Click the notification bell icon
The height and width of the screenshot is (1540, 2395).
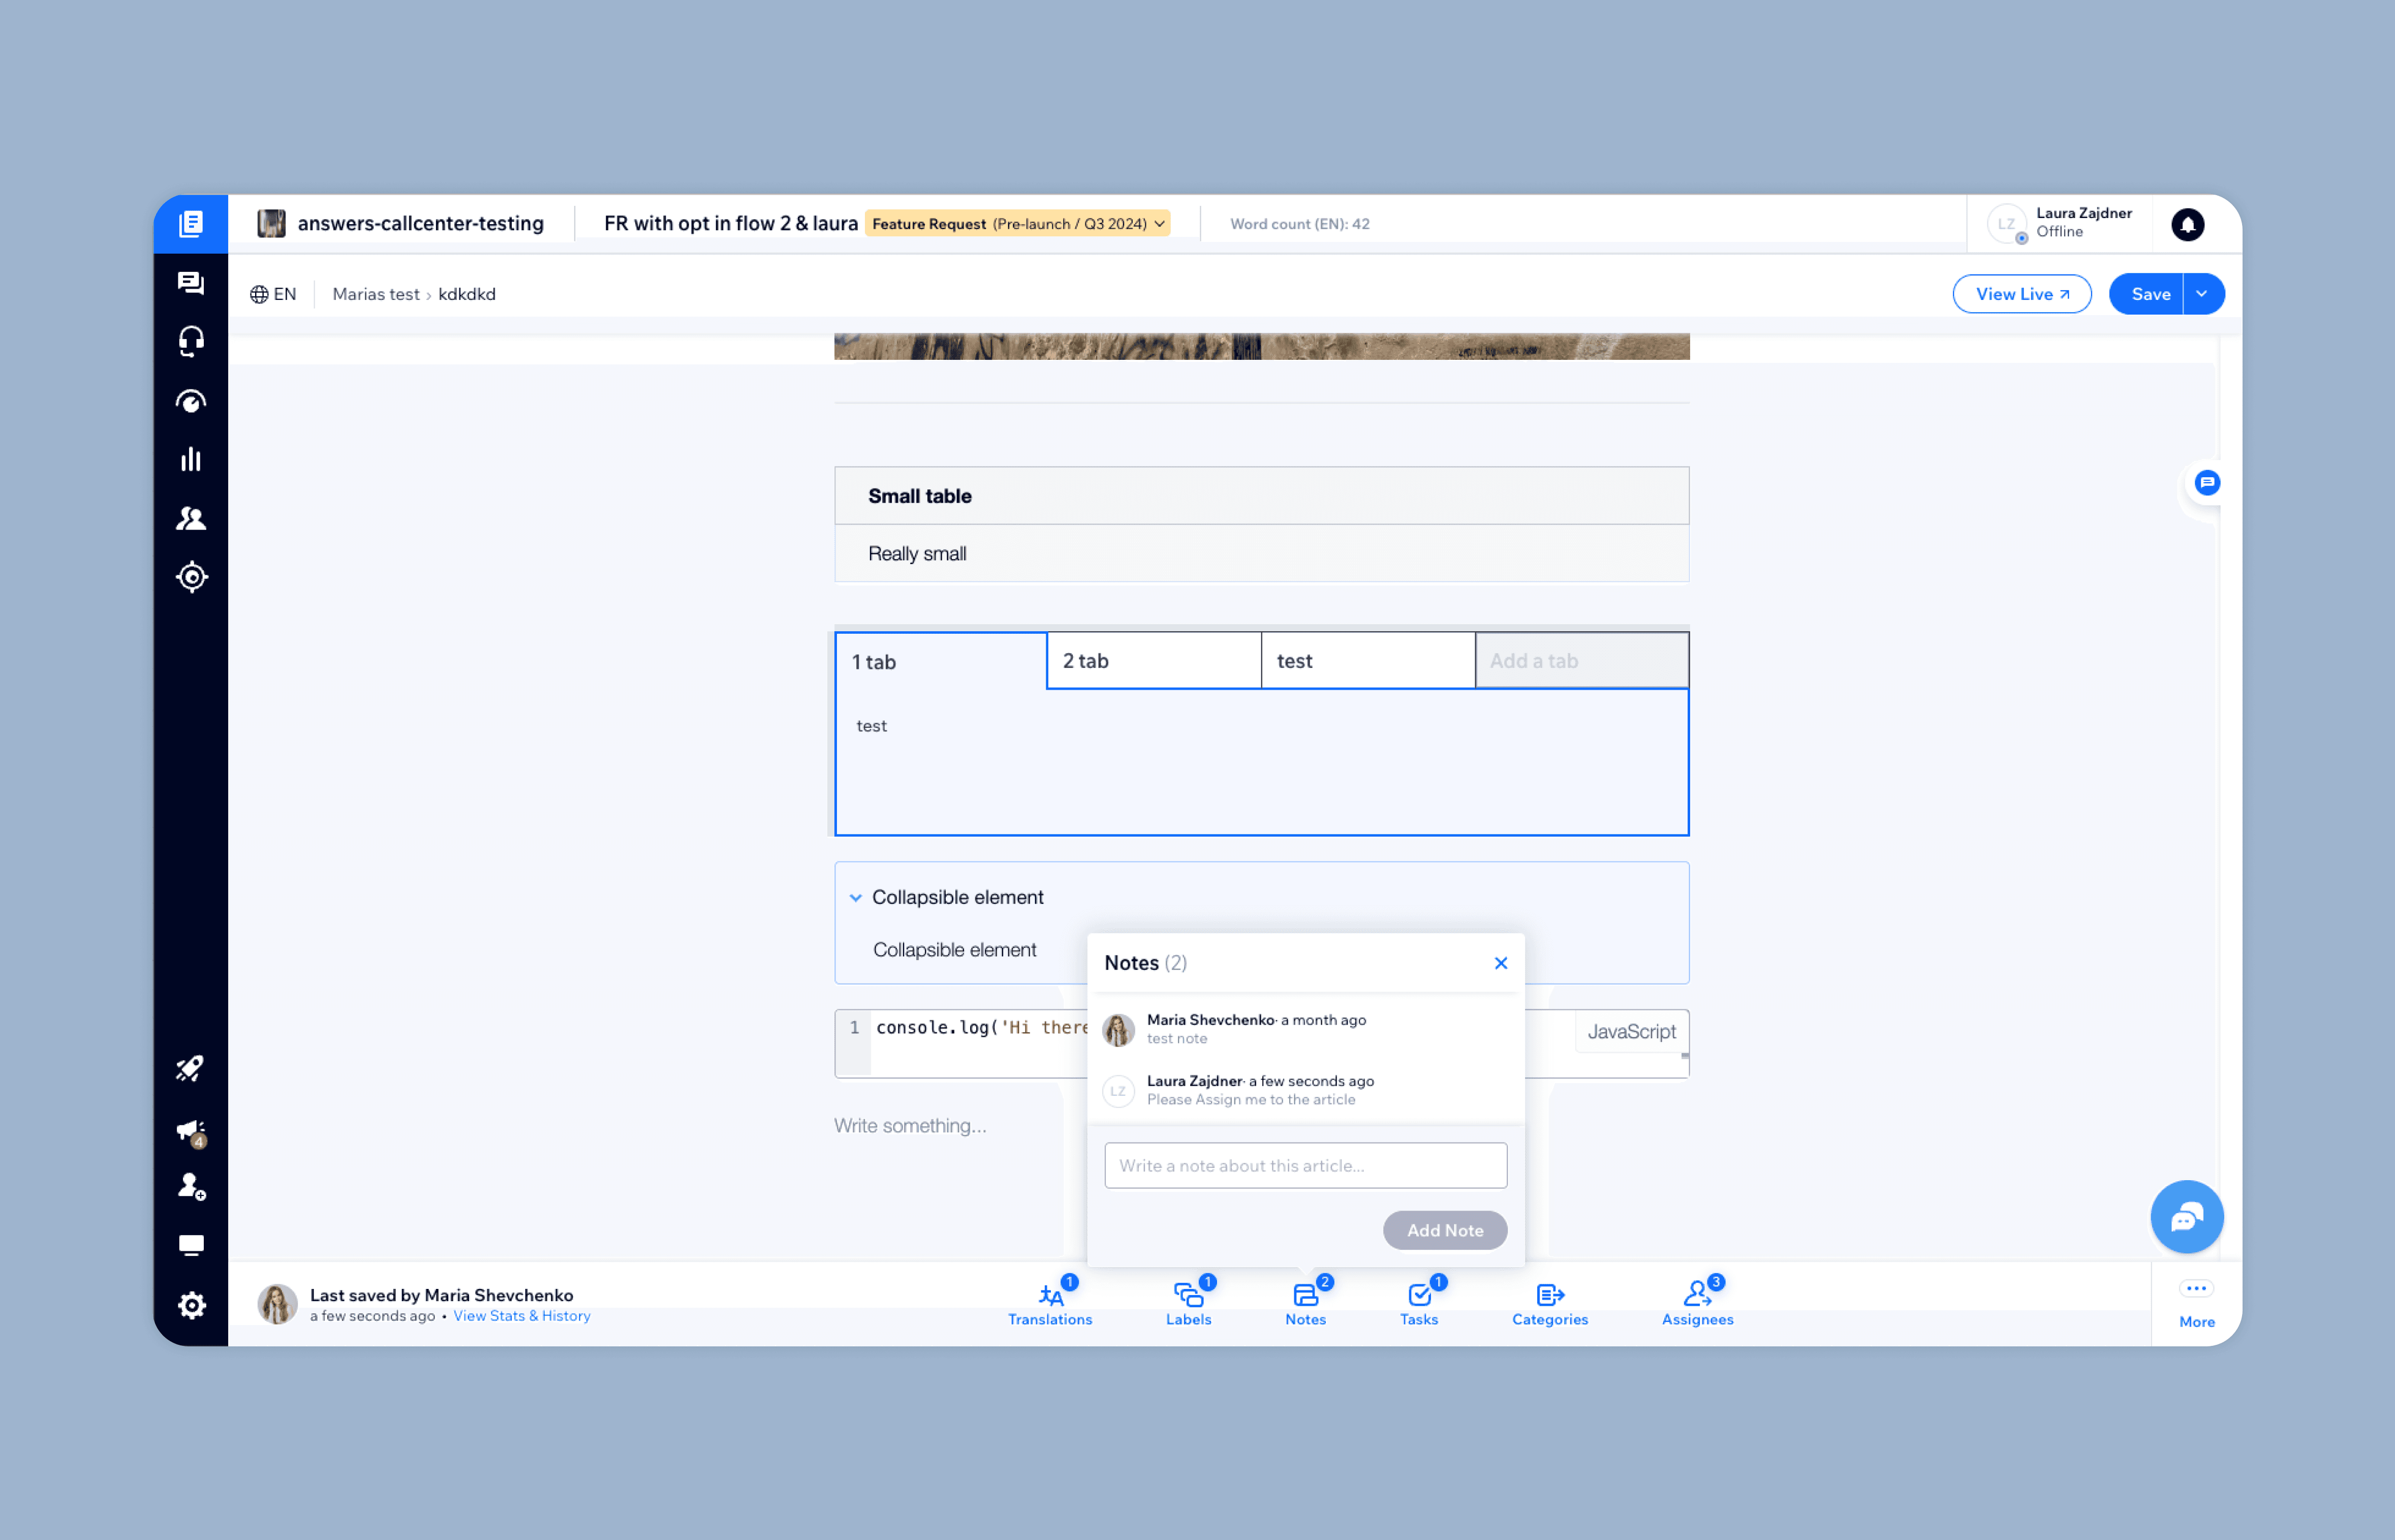point(2187,224)
